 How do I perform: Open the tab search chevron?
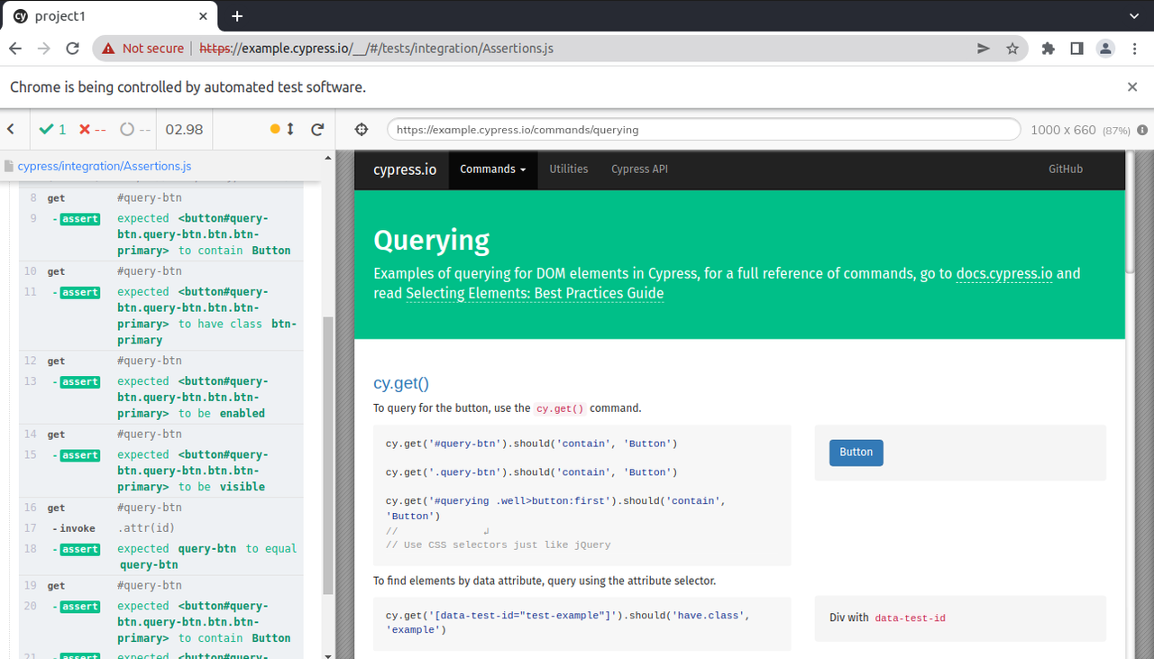(x=1134, y=16)
